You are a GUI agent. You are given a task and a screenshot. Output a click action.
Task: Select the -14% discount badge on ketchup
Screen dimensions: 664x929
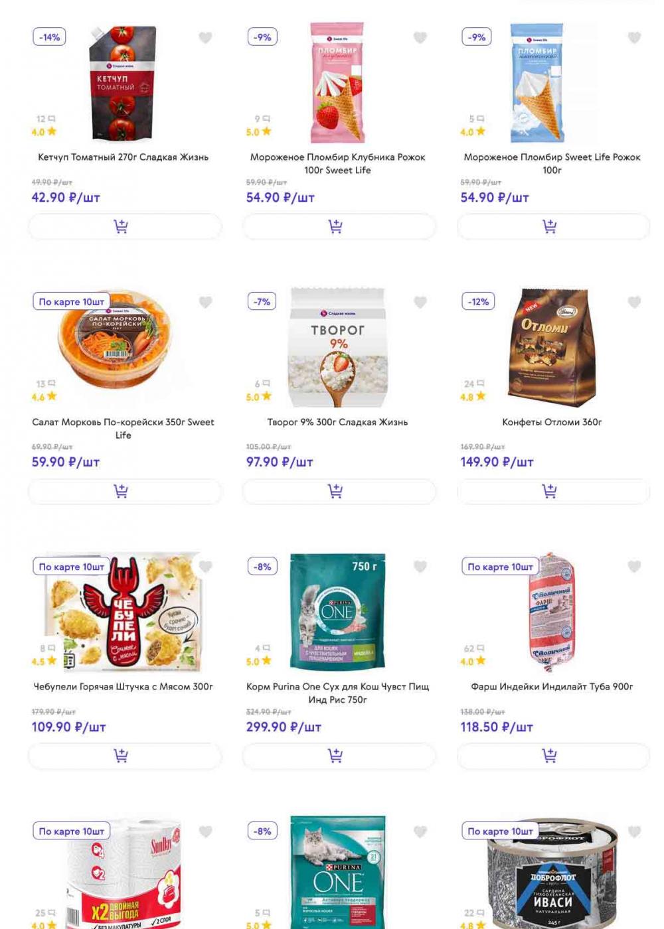[x=50, y=37]
